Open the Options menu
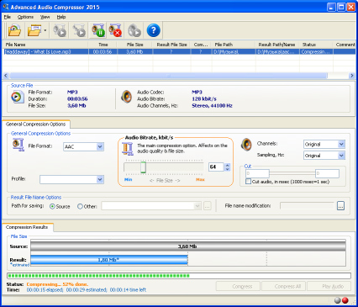The width and height of the screenshot is (358, 307). coord(25,17)
